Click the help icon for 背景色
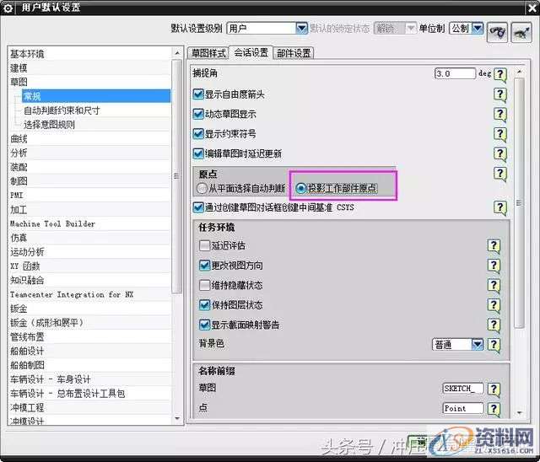 pos(494,344)
